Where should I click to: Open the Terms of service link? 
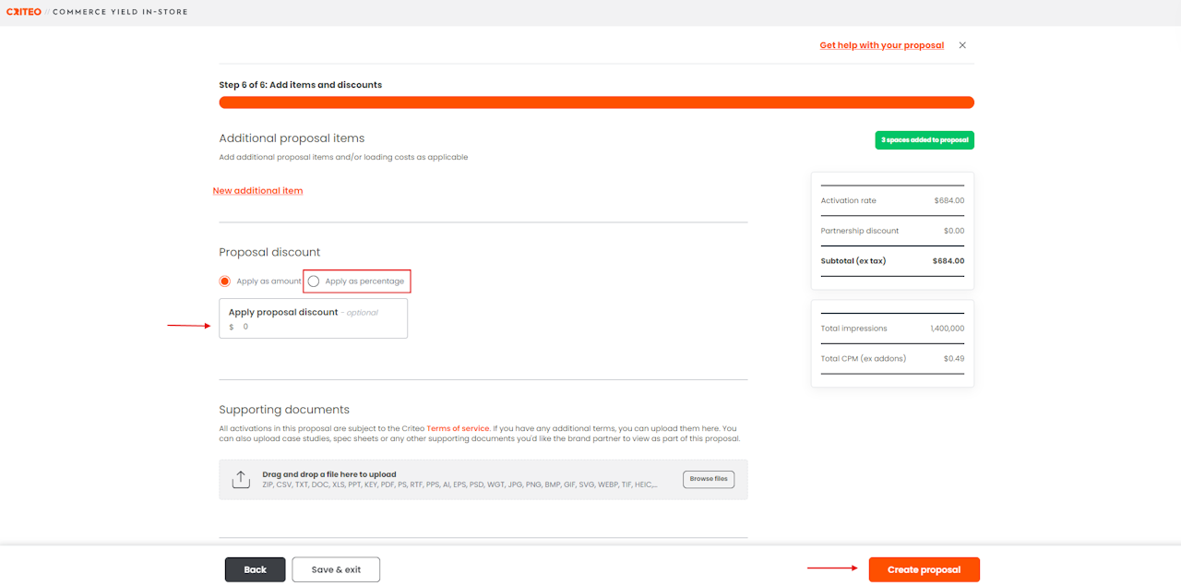(458, 428)
